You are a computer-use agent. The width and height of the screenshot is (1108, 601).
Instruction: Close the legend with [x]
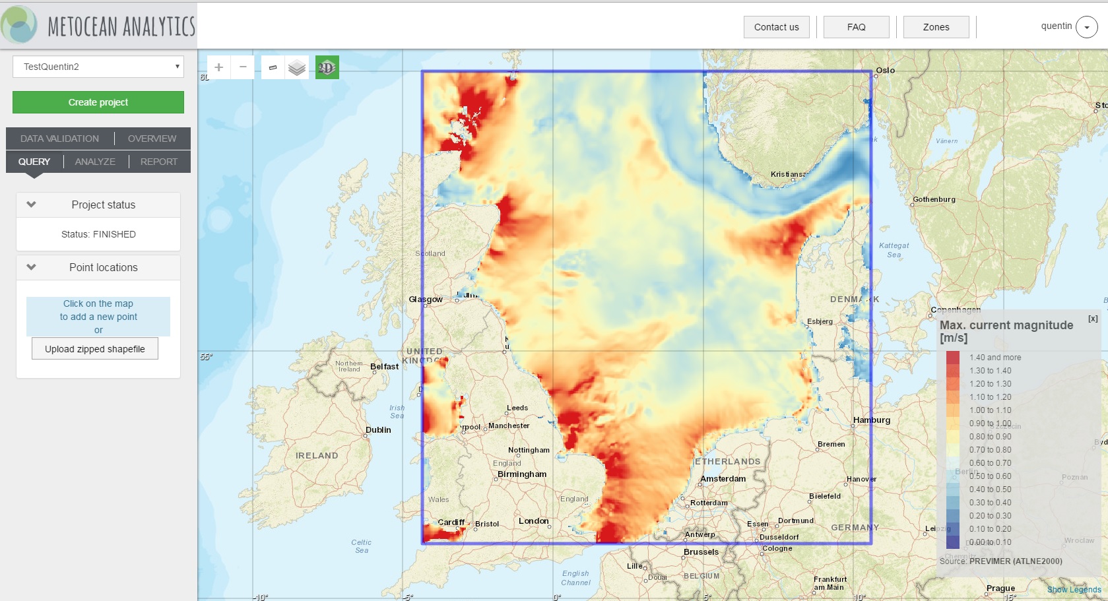[1093, 319]
